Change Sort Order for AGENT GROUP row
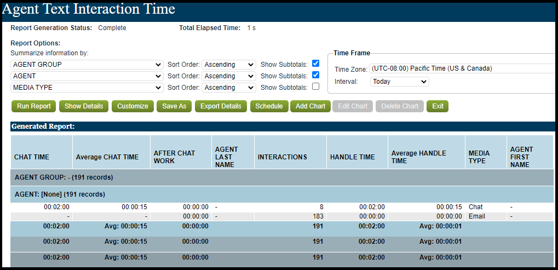 (x=229, y=65)
